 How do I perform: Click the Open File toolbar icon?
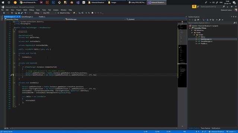coord(16,13)
